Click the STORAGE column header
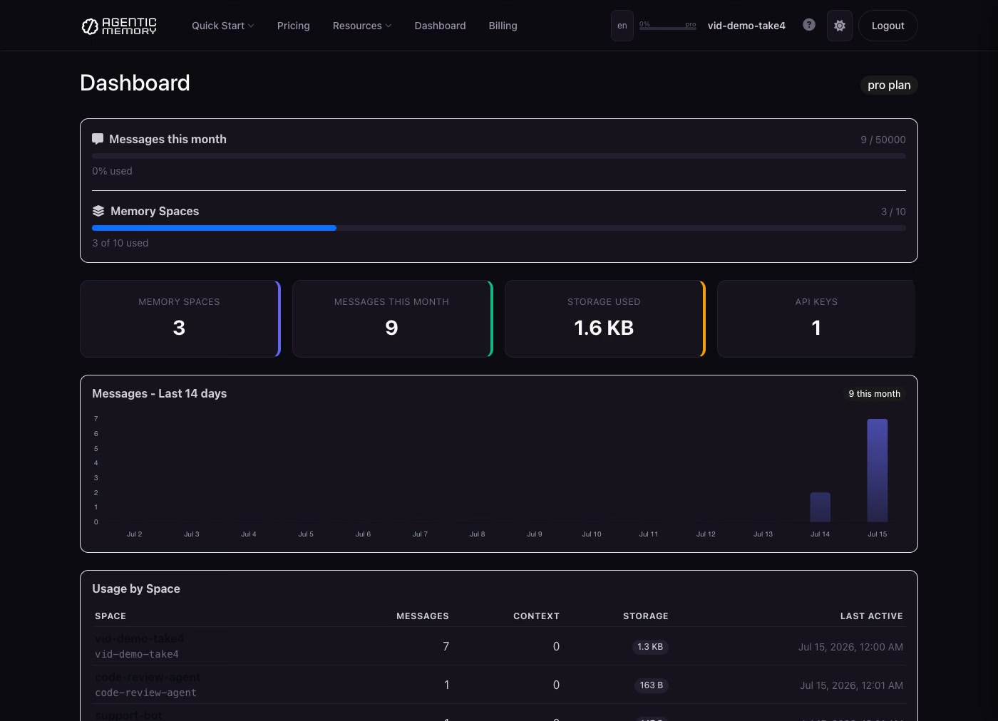Screen dimensions: 998x721 (x=646, y=616)
